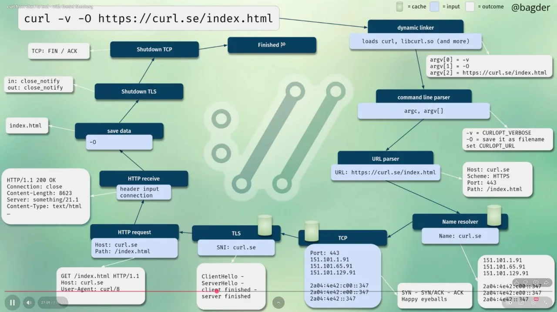The height and width of the screenshot is (312, 557).
Task: Select the dynamic linker box
Action: click(416, 27)
